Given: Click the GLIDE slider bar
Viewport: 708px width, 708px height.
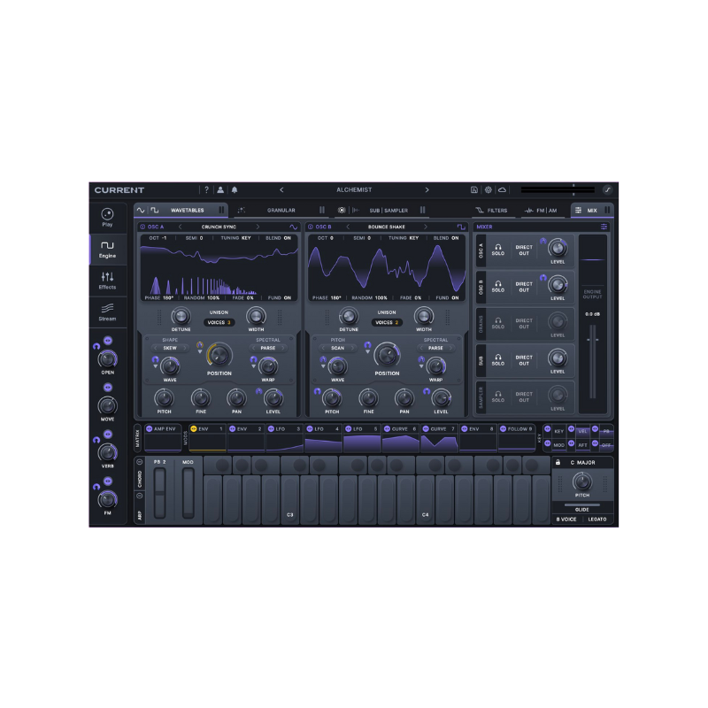Looking at the screenshot, I should [582, 504].
